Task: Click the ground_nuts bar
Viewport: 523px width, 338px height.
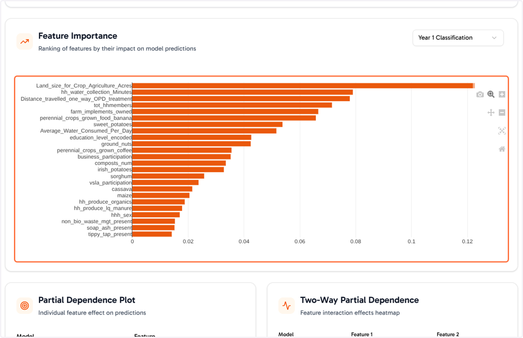Action: click(x=191, y=144)
